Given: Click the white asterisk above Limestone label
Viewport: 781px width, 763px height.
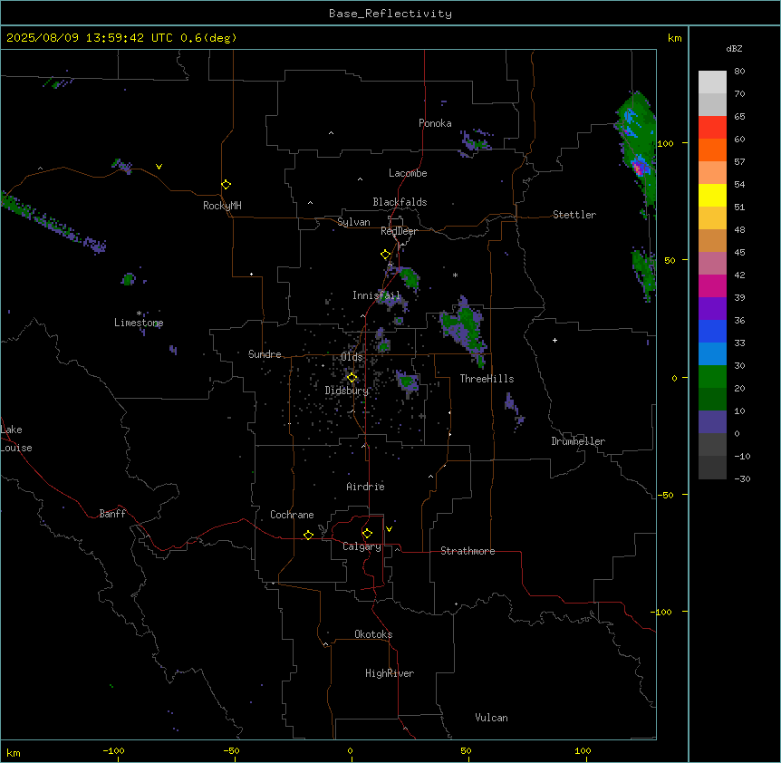Looking at the screenshot, I should [139, 314].
